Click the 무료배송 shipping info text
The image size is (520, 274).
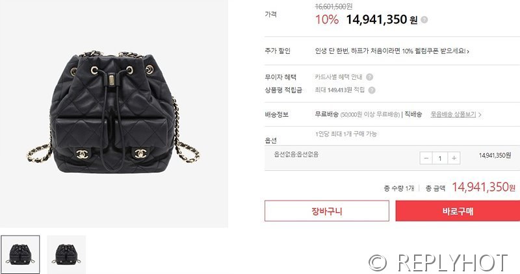pos(327,114)
